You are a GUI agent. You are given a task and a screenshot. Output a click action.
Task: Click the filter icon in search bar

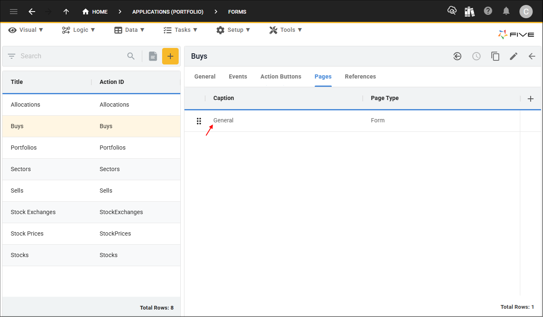[x=12, y=56]
